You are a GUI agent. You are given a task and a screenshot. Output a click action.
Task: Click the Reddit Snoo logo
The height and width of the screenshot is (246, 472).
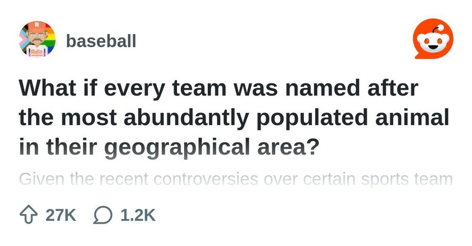[x=433, y=39]
